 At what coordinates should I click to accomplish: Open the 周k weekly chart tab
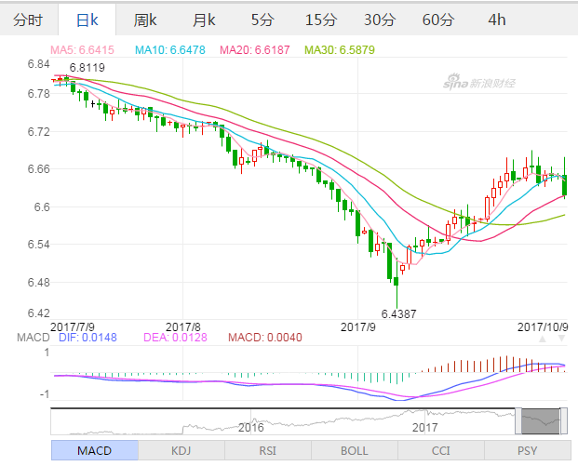(x=145, y=20)
